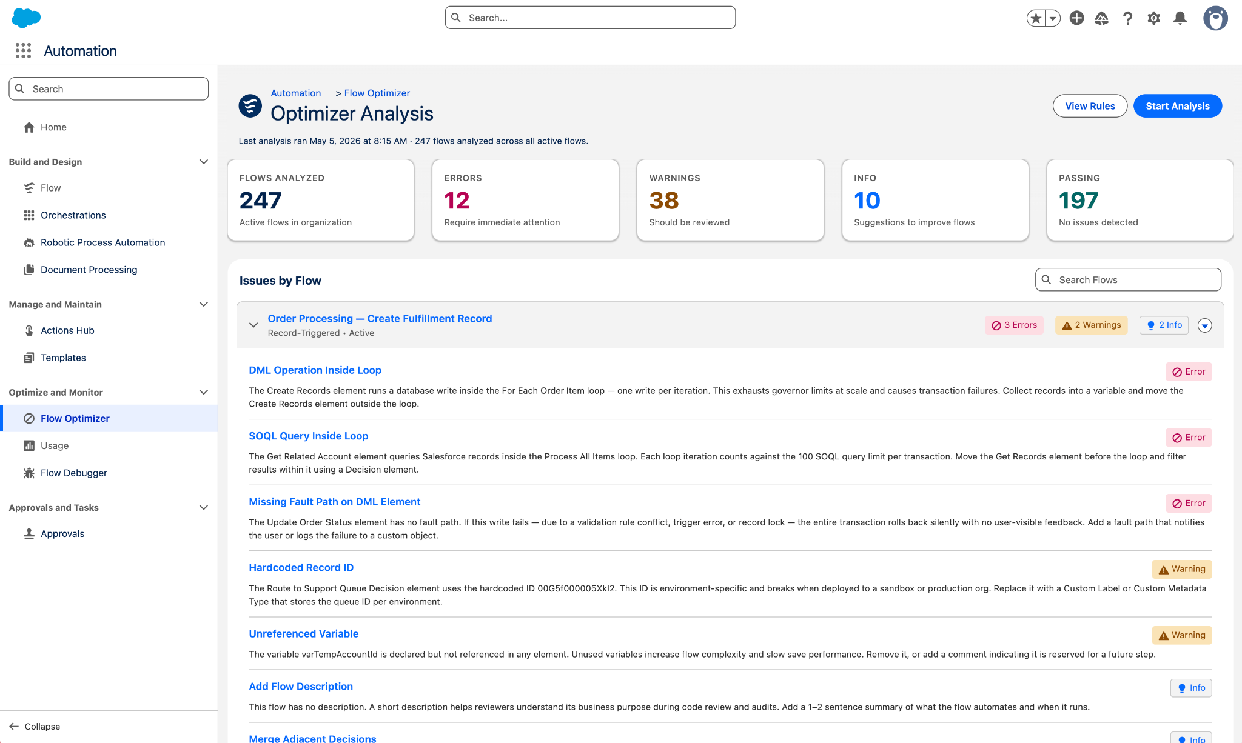Click the Usage chart icon
The width and height of the screenshot is (1242, 743).
tap(29, 445)
